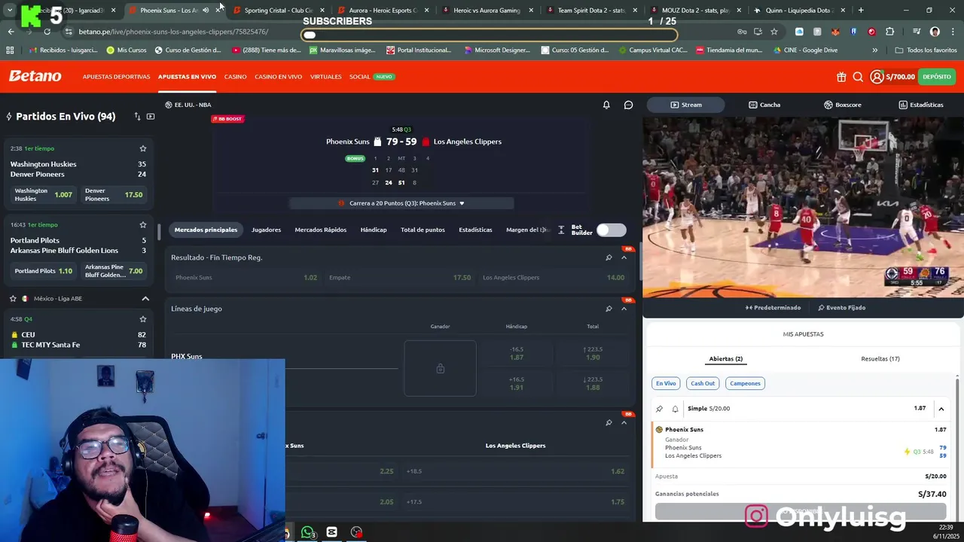964x542 pixels.
Task: Collapse the handicap market below Líneas de juego
Action: [x=624, y=422]
